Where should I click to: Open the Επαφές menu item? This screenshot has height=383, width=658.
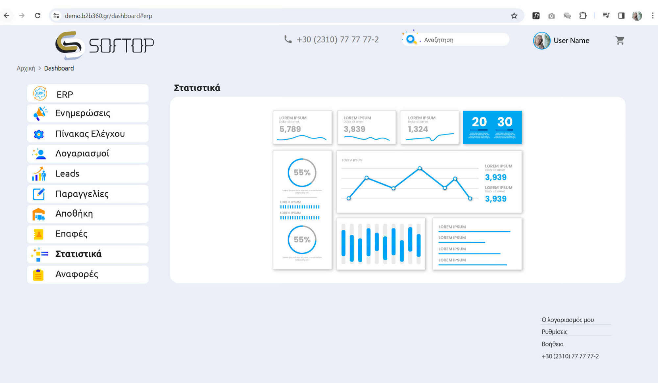point(71,234)
